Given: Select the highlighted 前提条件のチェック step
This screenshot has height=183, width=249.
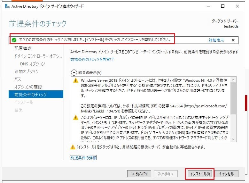Looking at the screenshot, I should [x=36, y=94].
